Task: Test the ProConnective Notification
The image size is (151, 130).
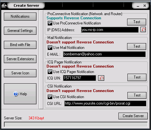Action: pos(136,22)
